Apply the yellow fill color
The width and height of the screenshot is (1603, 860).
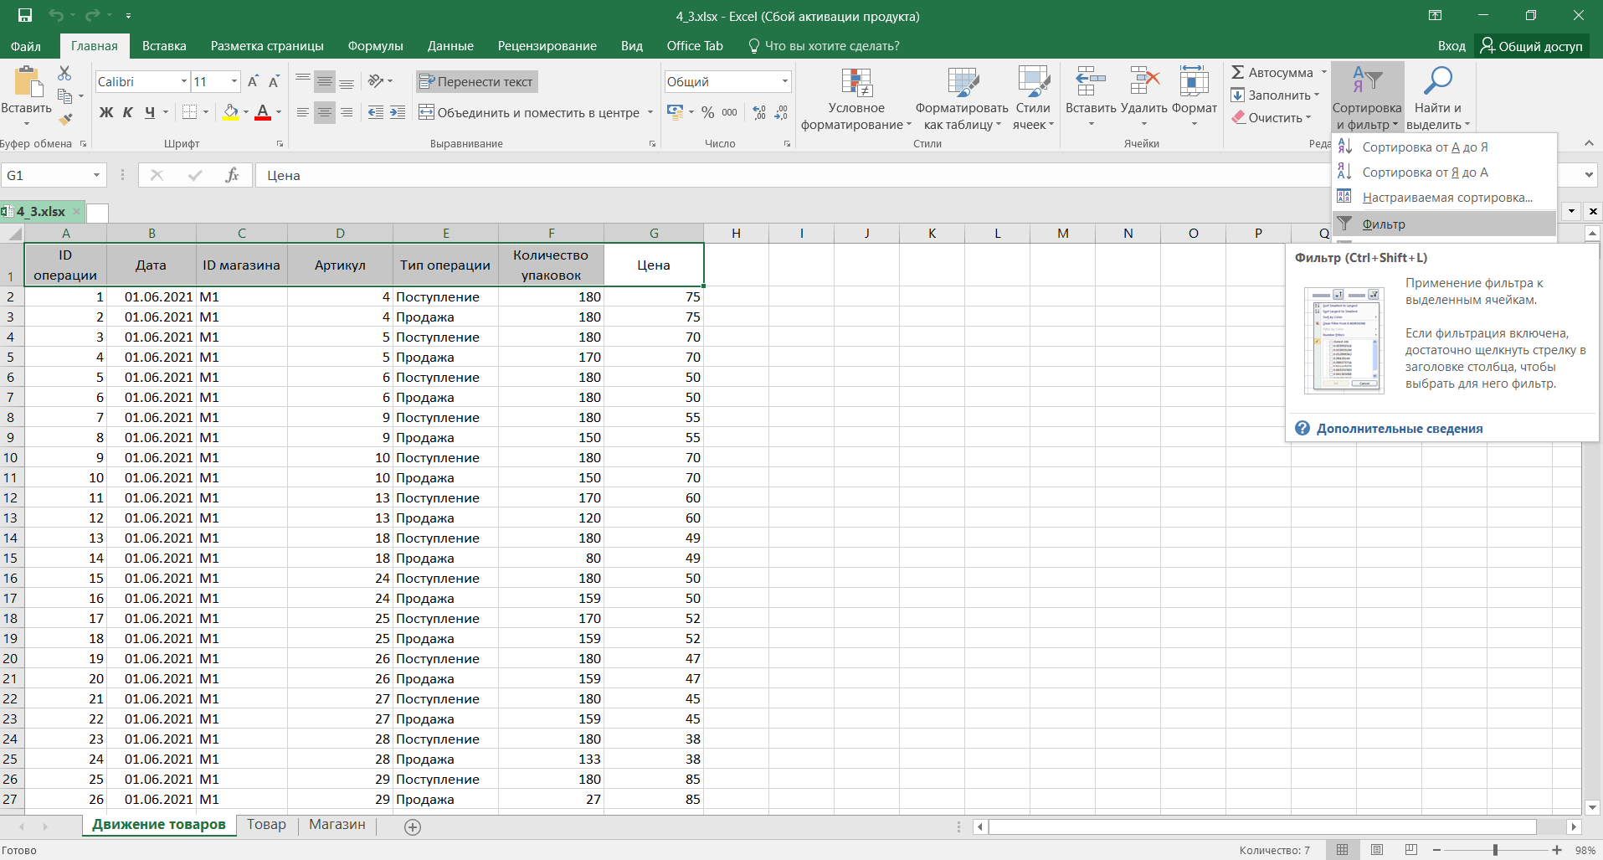[231, 112]
